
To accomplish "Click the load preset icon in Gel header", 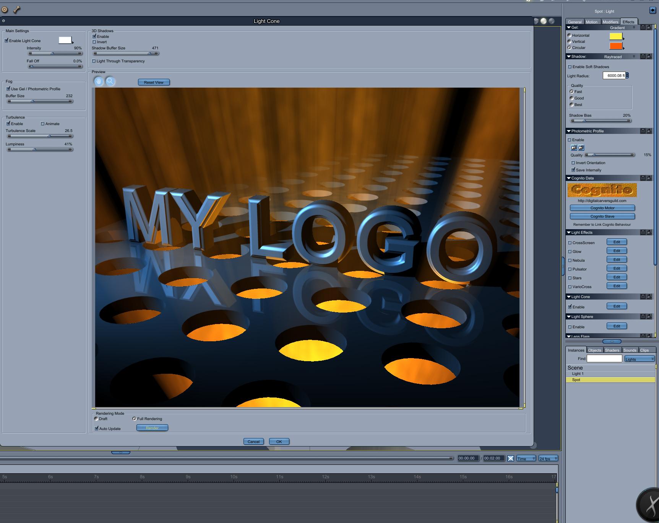I will click(x=649, y=28).
